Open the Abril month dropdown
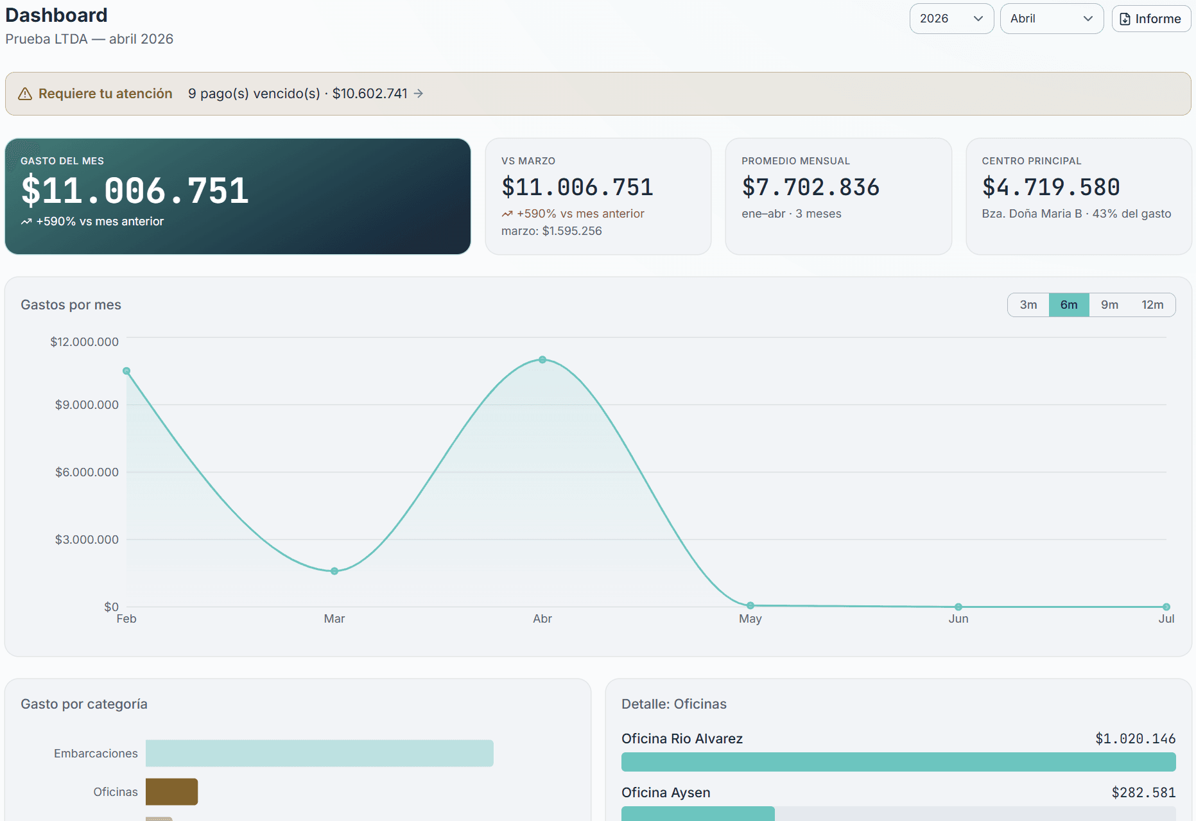 (1052, 19)
